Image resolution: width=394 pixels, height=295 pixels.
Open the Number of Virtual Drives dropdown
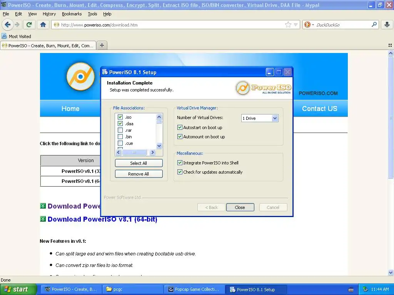pyautogui.click(x=275, y=118)
